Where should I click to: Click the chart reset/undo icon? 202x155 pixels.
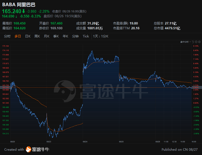[193, 42]
